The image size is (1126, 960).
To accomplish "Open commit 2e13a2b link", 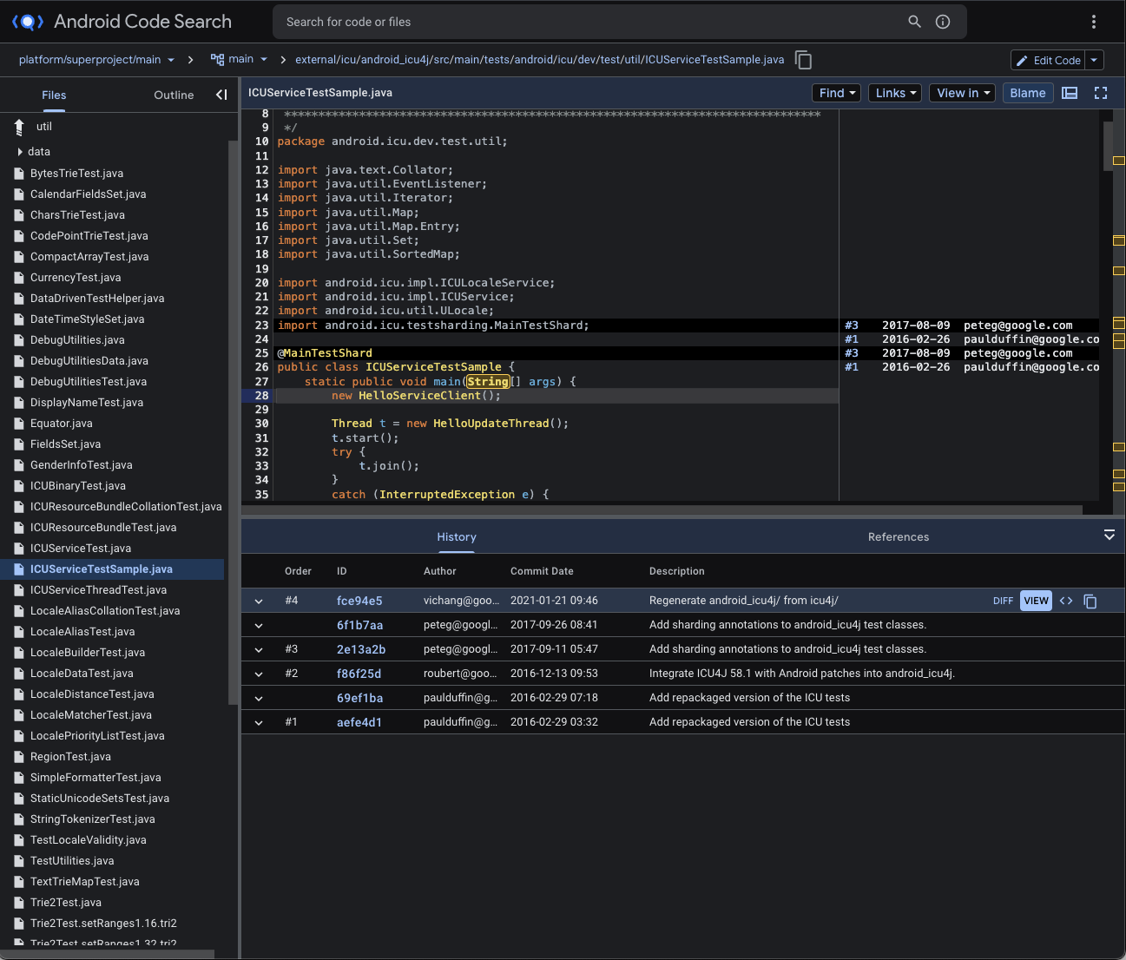I will coord(361,649).
